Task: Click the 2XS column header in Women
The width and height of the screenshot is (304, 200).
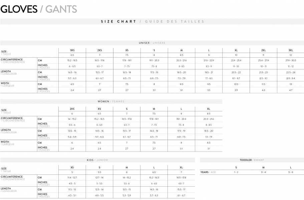Action: (x=72, y=109)
